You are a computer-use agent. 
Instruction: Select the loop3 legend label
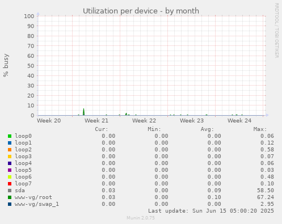coord(23,157)
